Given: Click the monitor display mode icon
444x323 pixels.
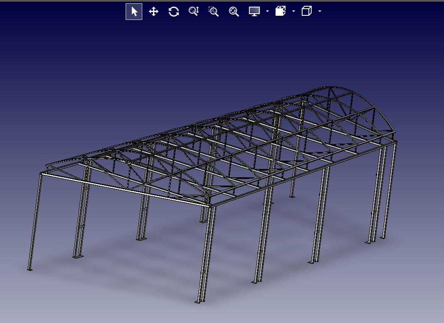Looking at the screenshot, I should coord(254,12).
